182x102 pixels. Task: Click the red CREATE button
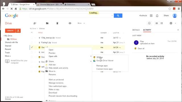[10, 31]
